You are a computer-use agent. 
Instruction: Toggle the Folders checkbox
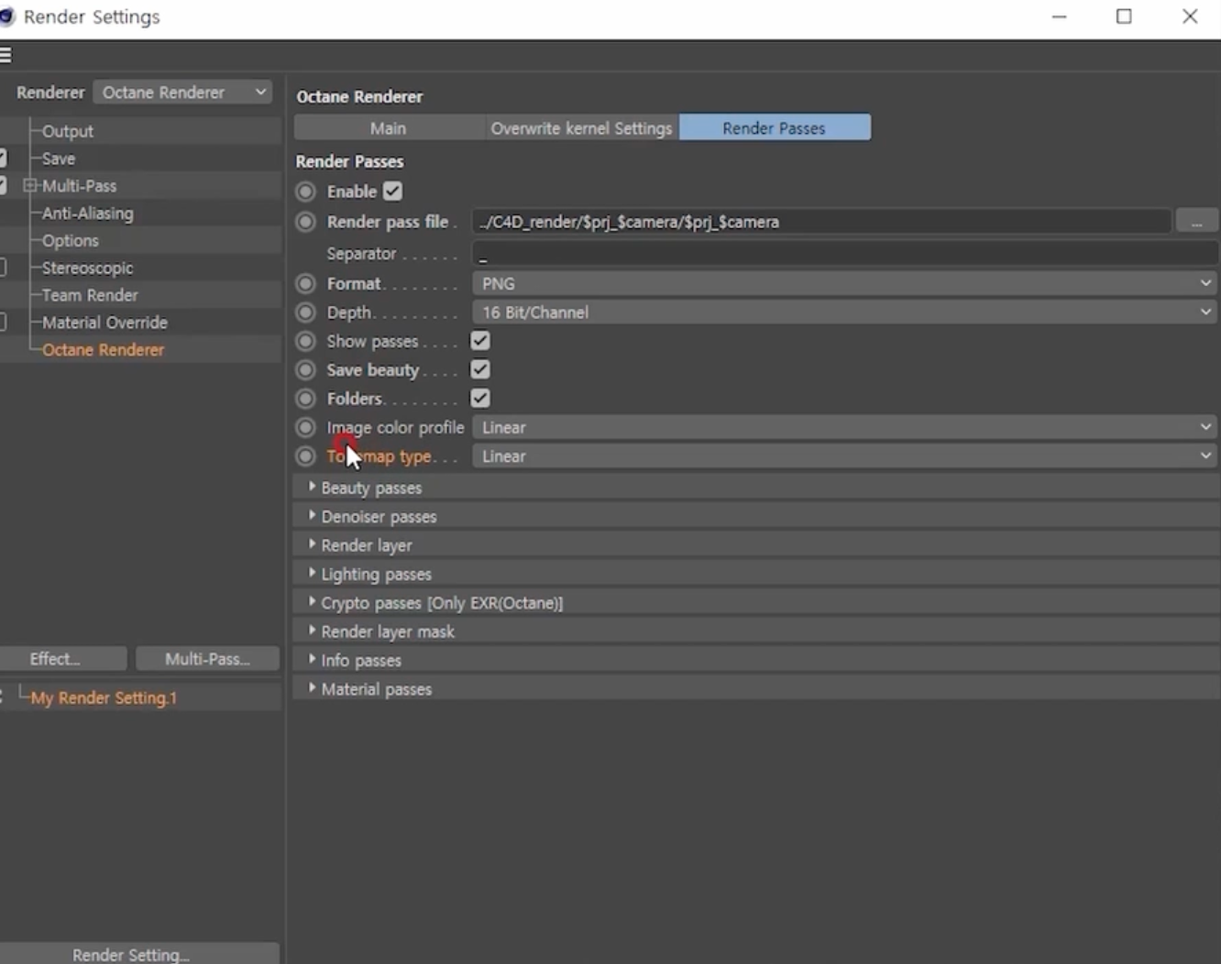coord(480,398)
